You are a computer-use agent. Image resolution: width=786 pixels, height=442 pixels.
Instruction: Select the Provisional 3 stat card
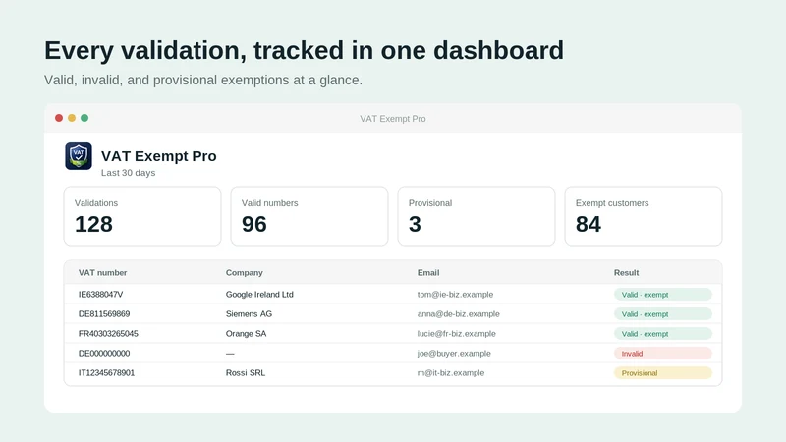tap(477, 216)
